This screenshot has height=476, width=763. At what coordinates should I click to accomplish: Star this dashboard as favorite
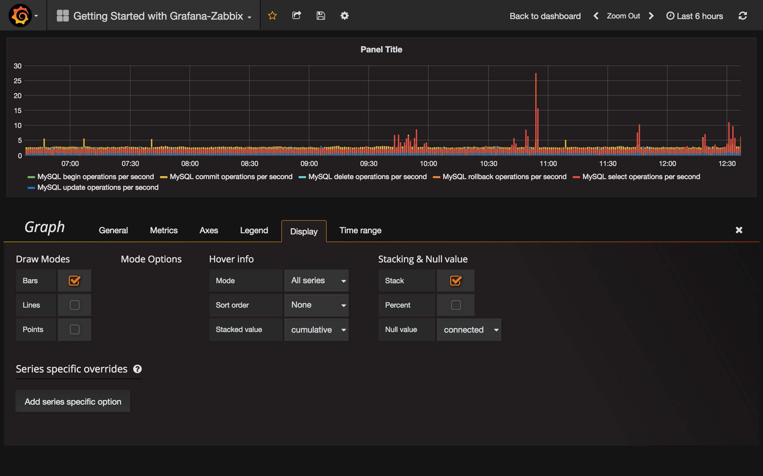tap(272, 15)
